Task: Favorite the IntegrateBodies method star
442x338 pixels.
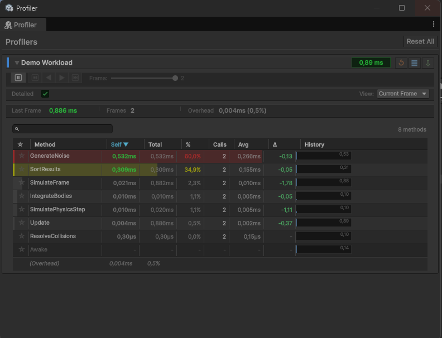Action: click(x=22, y=196)
